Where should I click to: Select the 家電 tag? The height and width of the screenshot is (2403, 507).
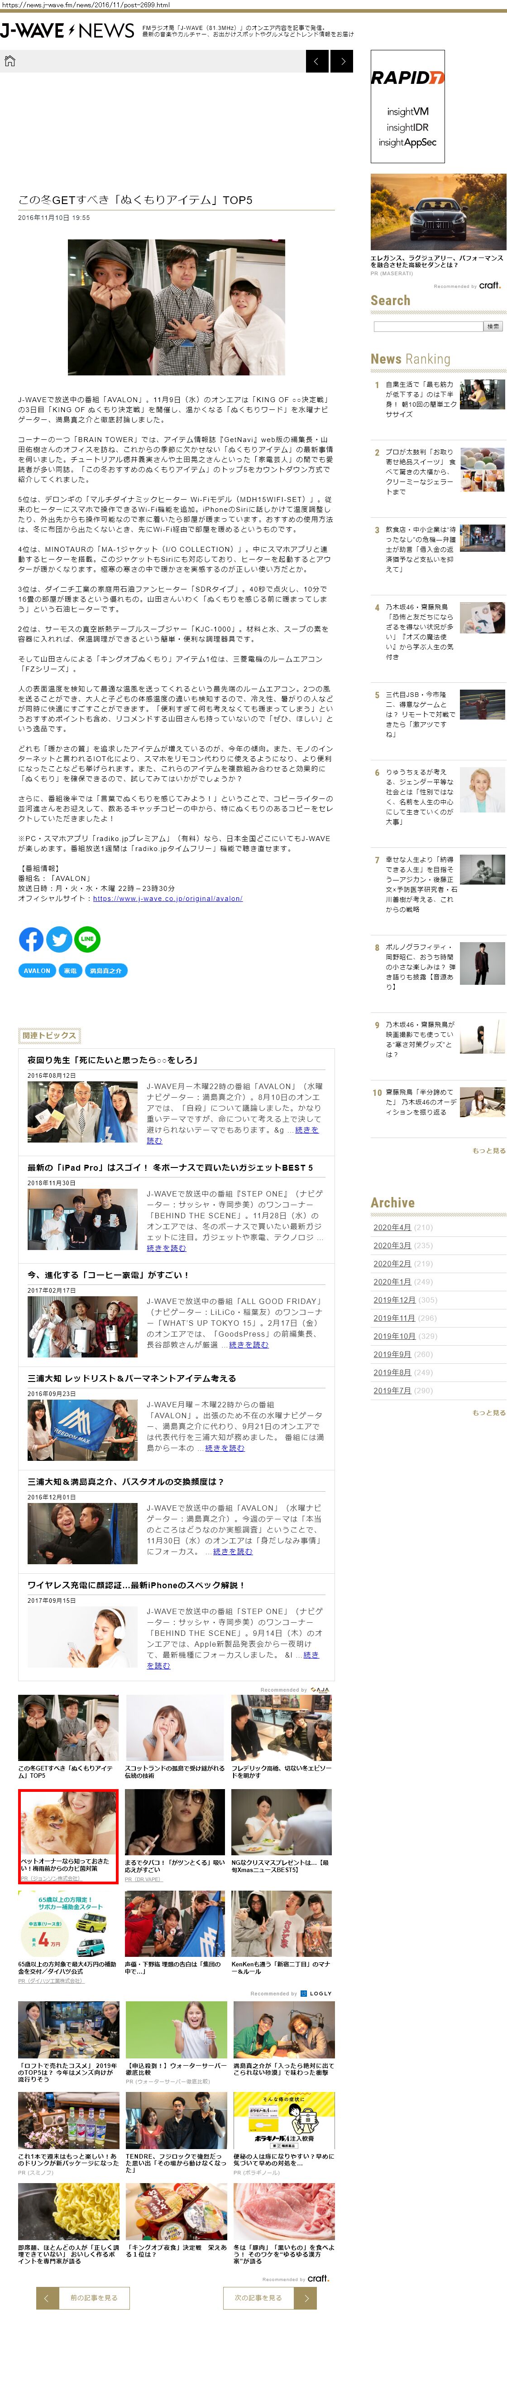coord(70,970)
